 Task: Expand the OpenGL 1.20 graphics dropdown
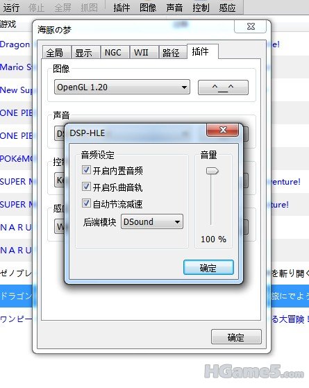point(122,87)
